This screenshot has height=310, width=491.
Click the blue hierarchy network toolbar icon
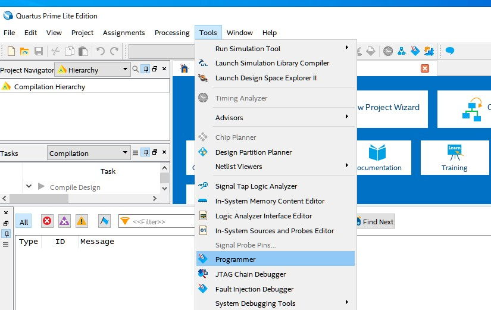(x=402, y=51)
